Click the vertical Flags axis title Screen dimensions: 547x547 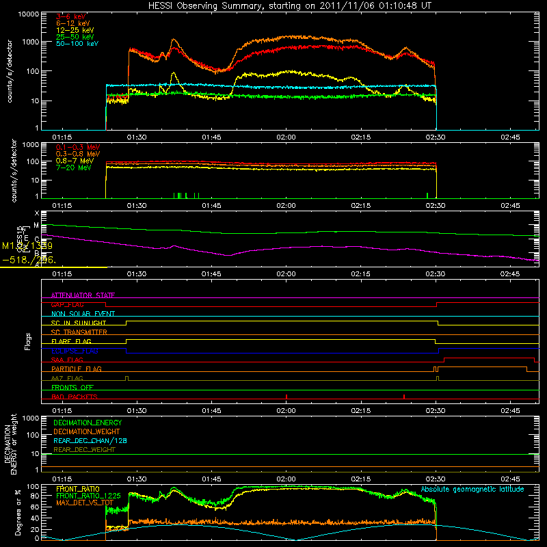pos(27,341)
